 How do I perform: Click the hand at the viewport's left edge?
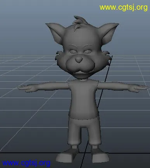(x=26, y=89)
